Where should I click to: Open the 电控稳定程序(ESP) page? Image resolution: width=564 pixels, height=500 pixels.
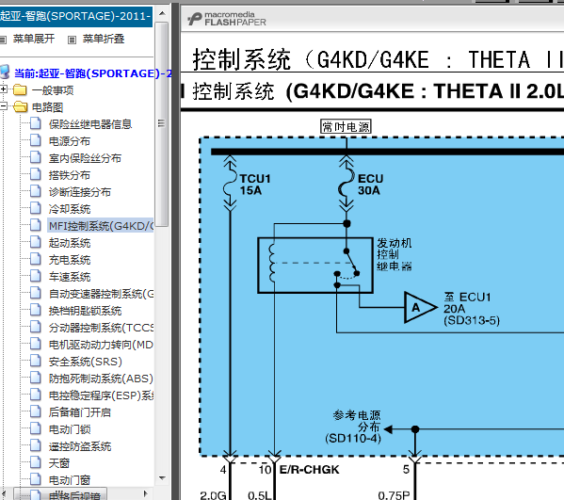pyautogui.click(x=102, y=395)
